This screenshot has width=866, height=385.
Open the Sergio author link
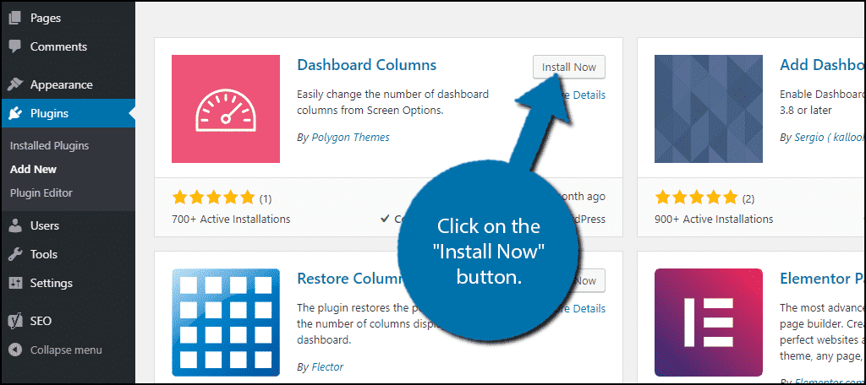[x=829, y=138]
